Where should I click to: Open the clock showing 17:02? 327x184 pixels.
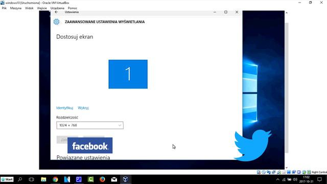pos(307,179)
